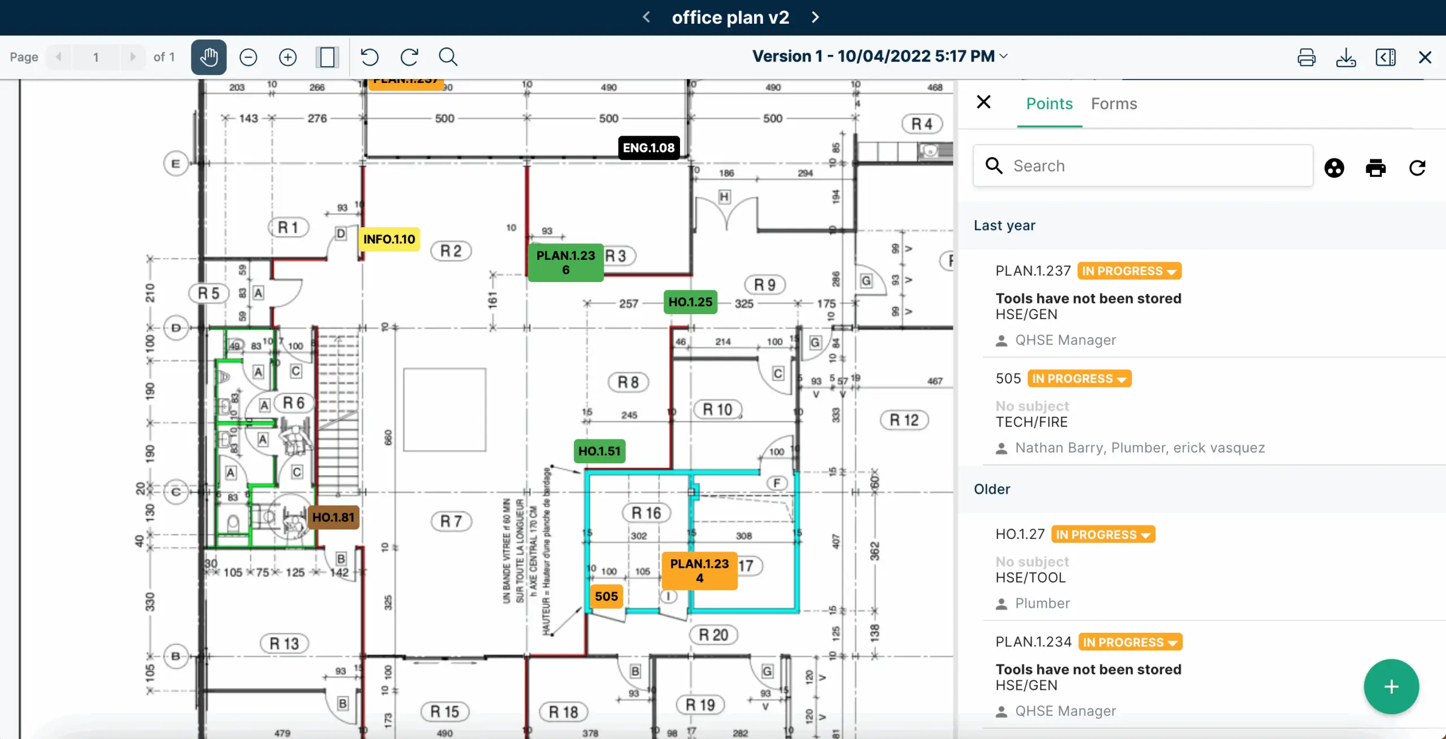Open status dropdown for point 505
The width and height of the screenshot is (1446, 739).
tap(1079, 379)
